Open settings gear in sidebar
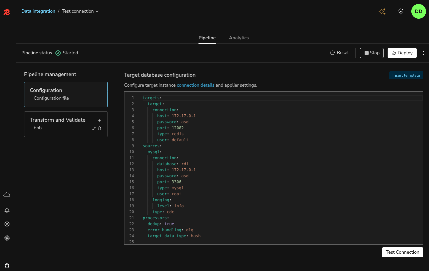 (7, 238)
